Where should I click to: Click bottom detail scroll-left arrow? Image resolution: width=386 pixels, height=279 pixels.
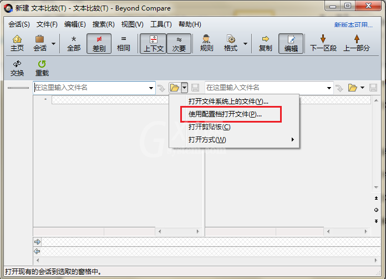(x=38, y=260)
